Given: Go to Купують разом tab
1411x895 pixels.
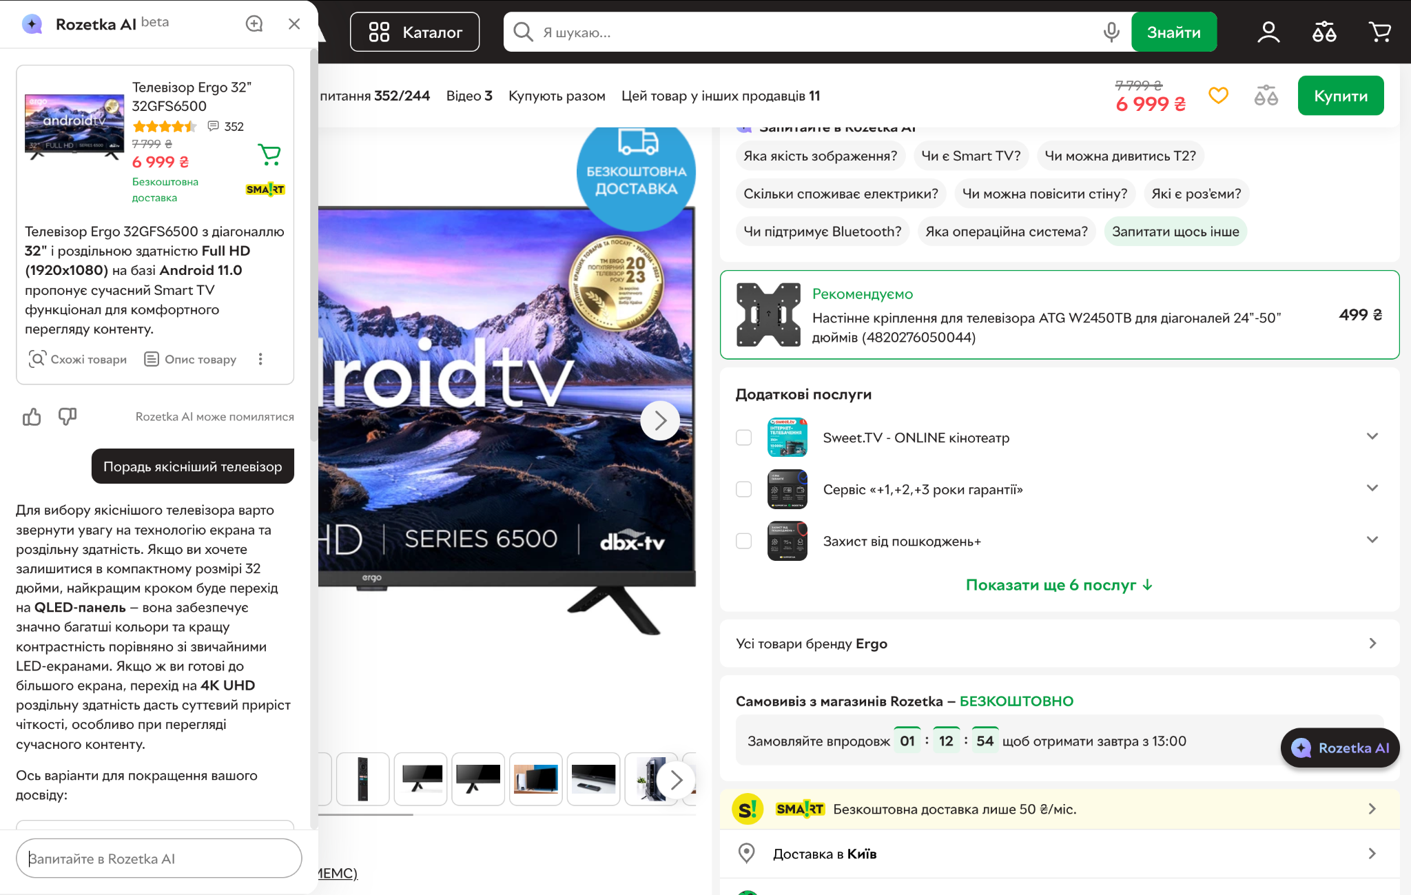Looking at the screenshot, I should pos(557,96).
